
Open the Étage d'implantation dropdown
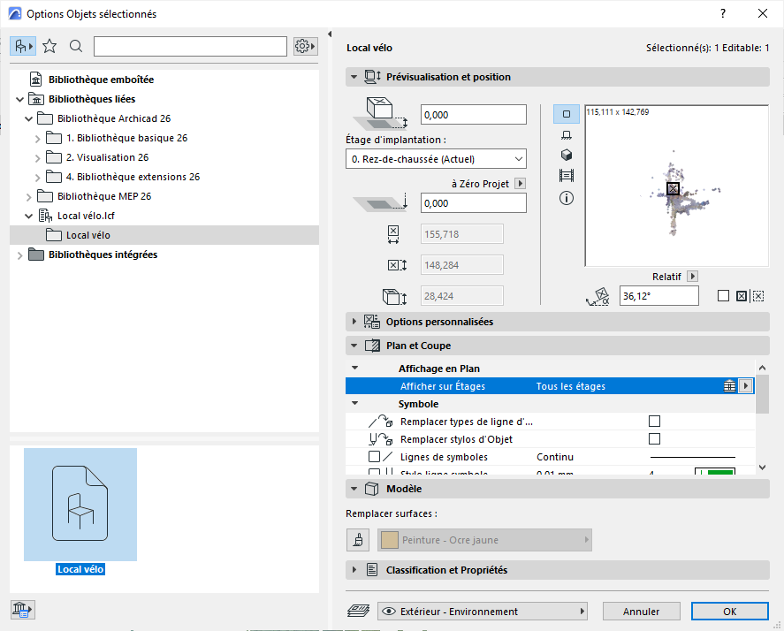[436, 159]
